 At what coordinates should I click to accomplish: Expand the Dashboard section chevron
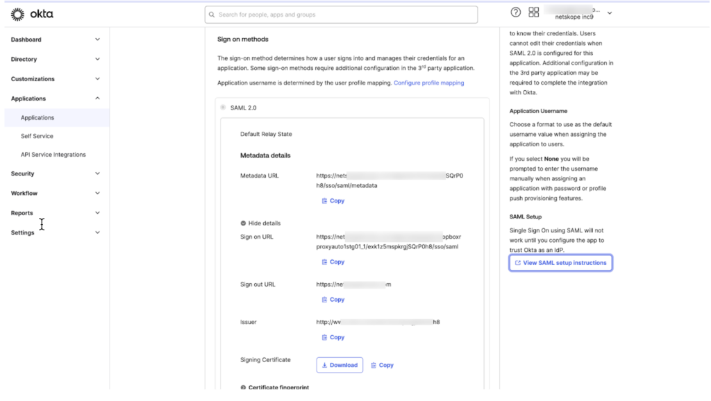[97, 40]
